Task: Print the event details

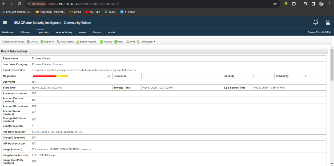Action: coord(128,42)
